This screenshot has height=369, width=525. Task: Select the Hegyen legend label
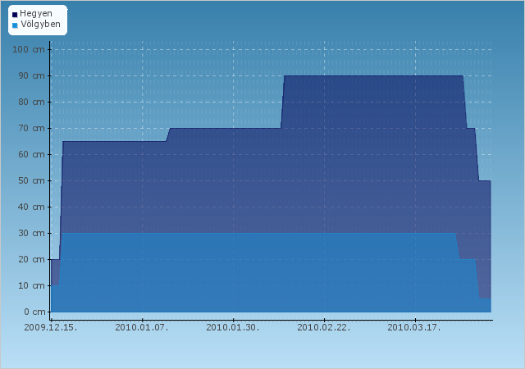point(36,14)
